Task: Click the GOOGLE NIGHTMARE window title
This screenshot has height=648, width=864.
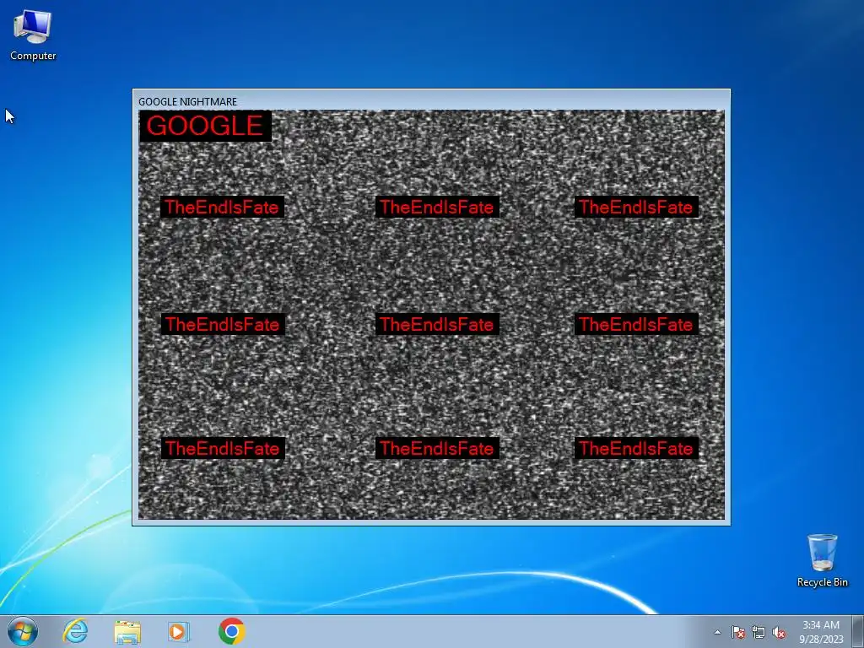Action: click(x=188, y=102)
